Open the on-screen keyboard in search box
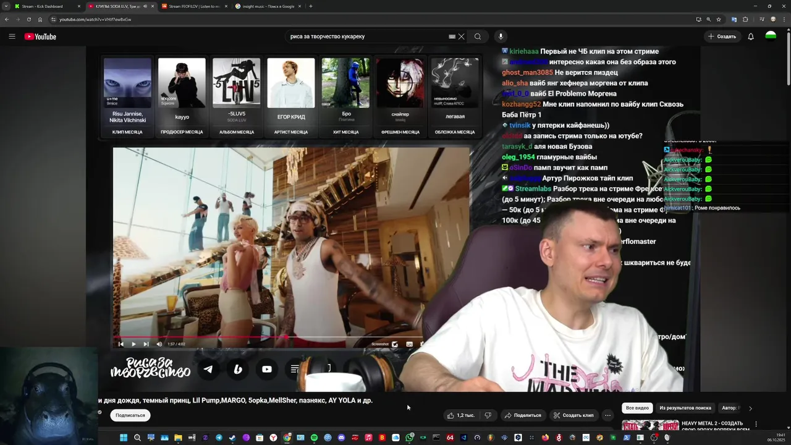Image resolution: width=791 pixels, height=445 pixels. pos(452,36)
